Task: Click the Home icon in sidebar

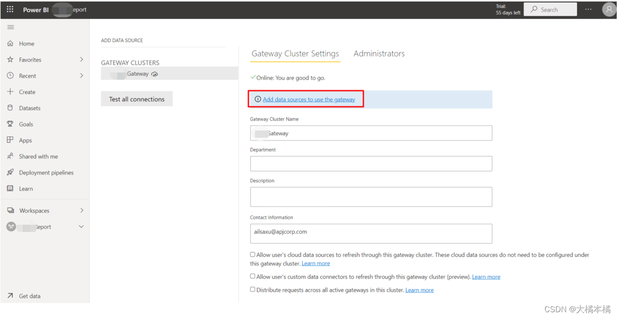Action: [x=10, y=43]
